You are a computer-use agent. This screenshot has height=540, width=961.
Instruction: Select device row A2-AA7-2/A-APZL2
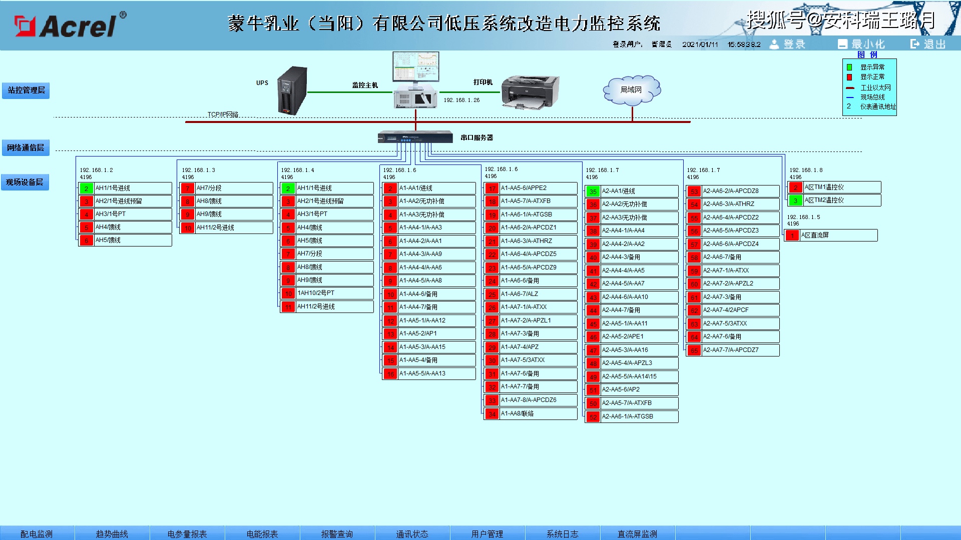click(x=733, y=284)
